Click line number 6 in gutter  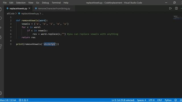tap(11, 34)
